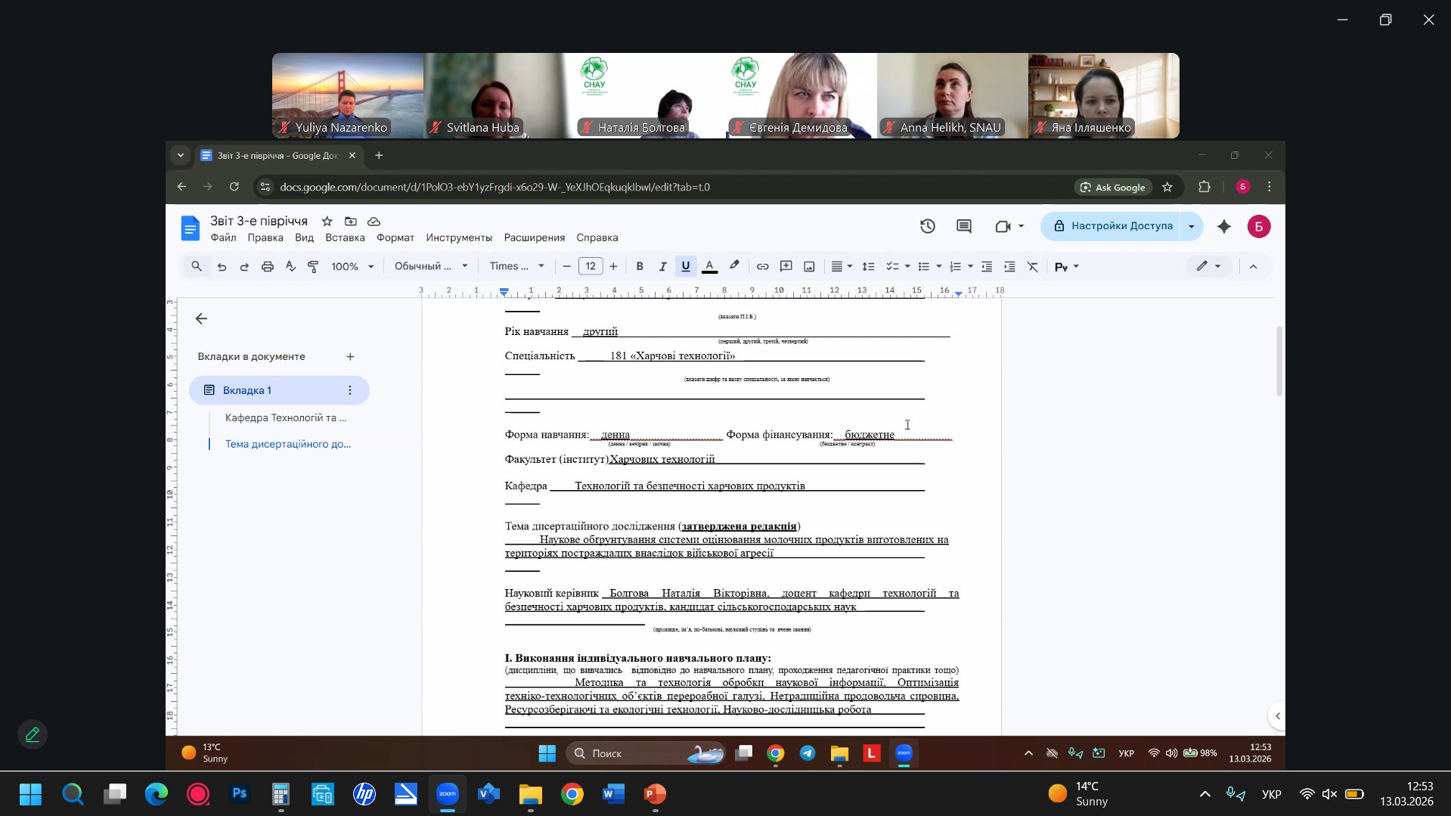
Task: Click the paint format roller icon
Action: [x=313, y=266]
